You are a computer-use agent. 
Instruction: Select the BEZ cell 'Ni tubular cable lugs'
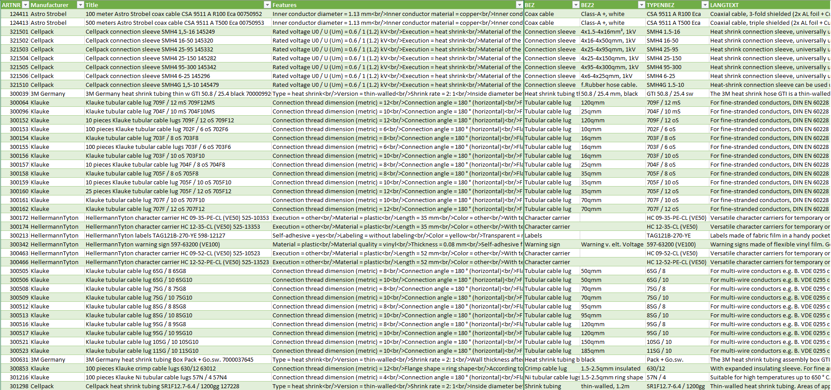pos(552,377)
